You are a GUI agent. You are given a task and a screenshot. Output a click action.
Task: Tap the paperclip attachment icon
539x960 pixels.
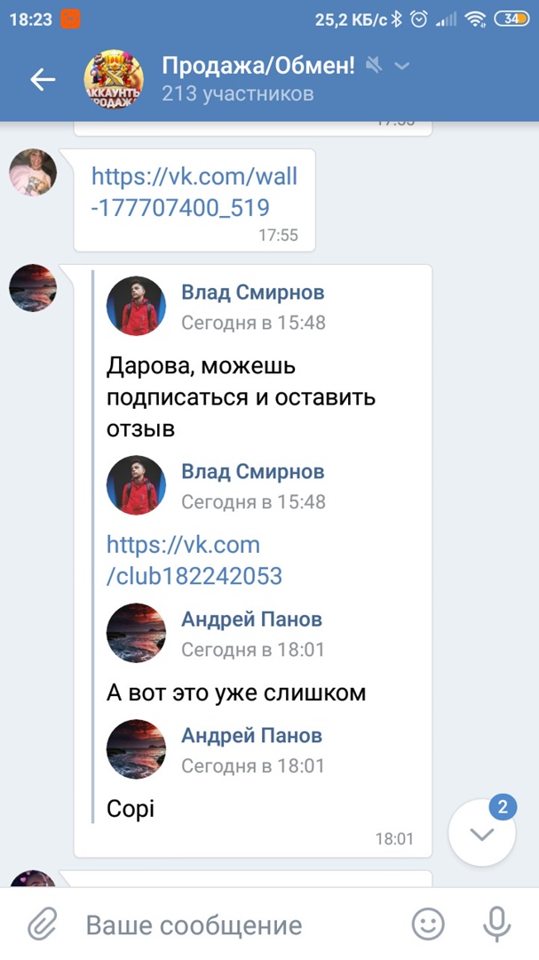[x=43, y=924]
